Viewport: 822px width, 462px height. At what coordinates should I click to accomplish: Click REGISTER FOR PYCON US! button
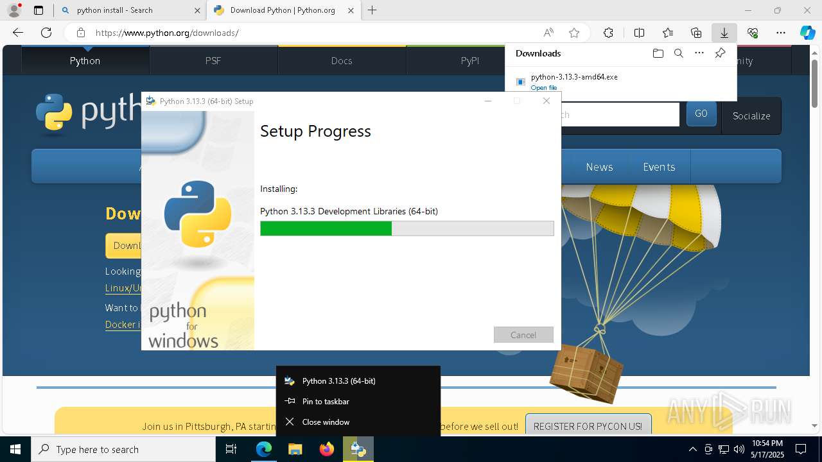(x=588, y=426)
